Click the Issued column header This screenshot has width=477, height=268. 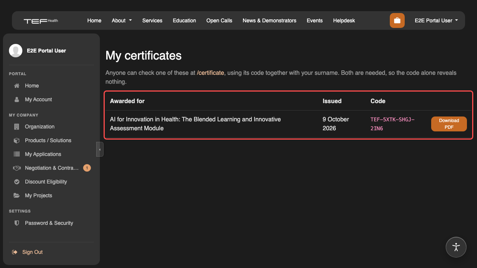[x=332, y=101]
